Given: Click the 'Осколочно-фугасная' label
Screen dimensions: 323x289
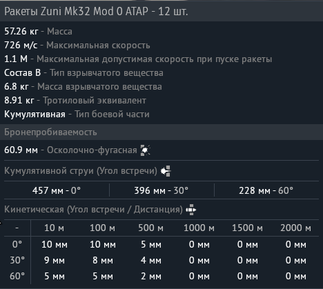Looking at the screenshot, I should click(x=92, y=150).
